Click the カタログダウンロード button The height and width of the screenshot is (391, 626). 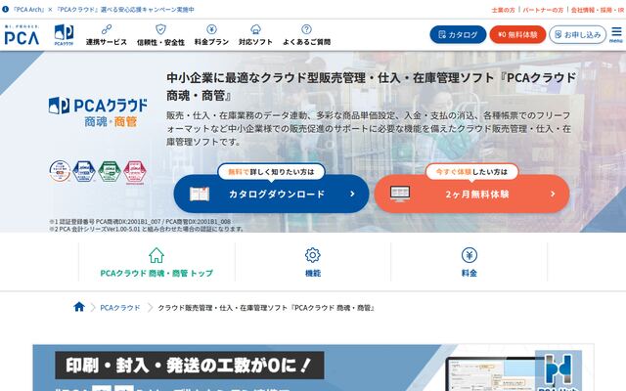click(x=272, y=194)
